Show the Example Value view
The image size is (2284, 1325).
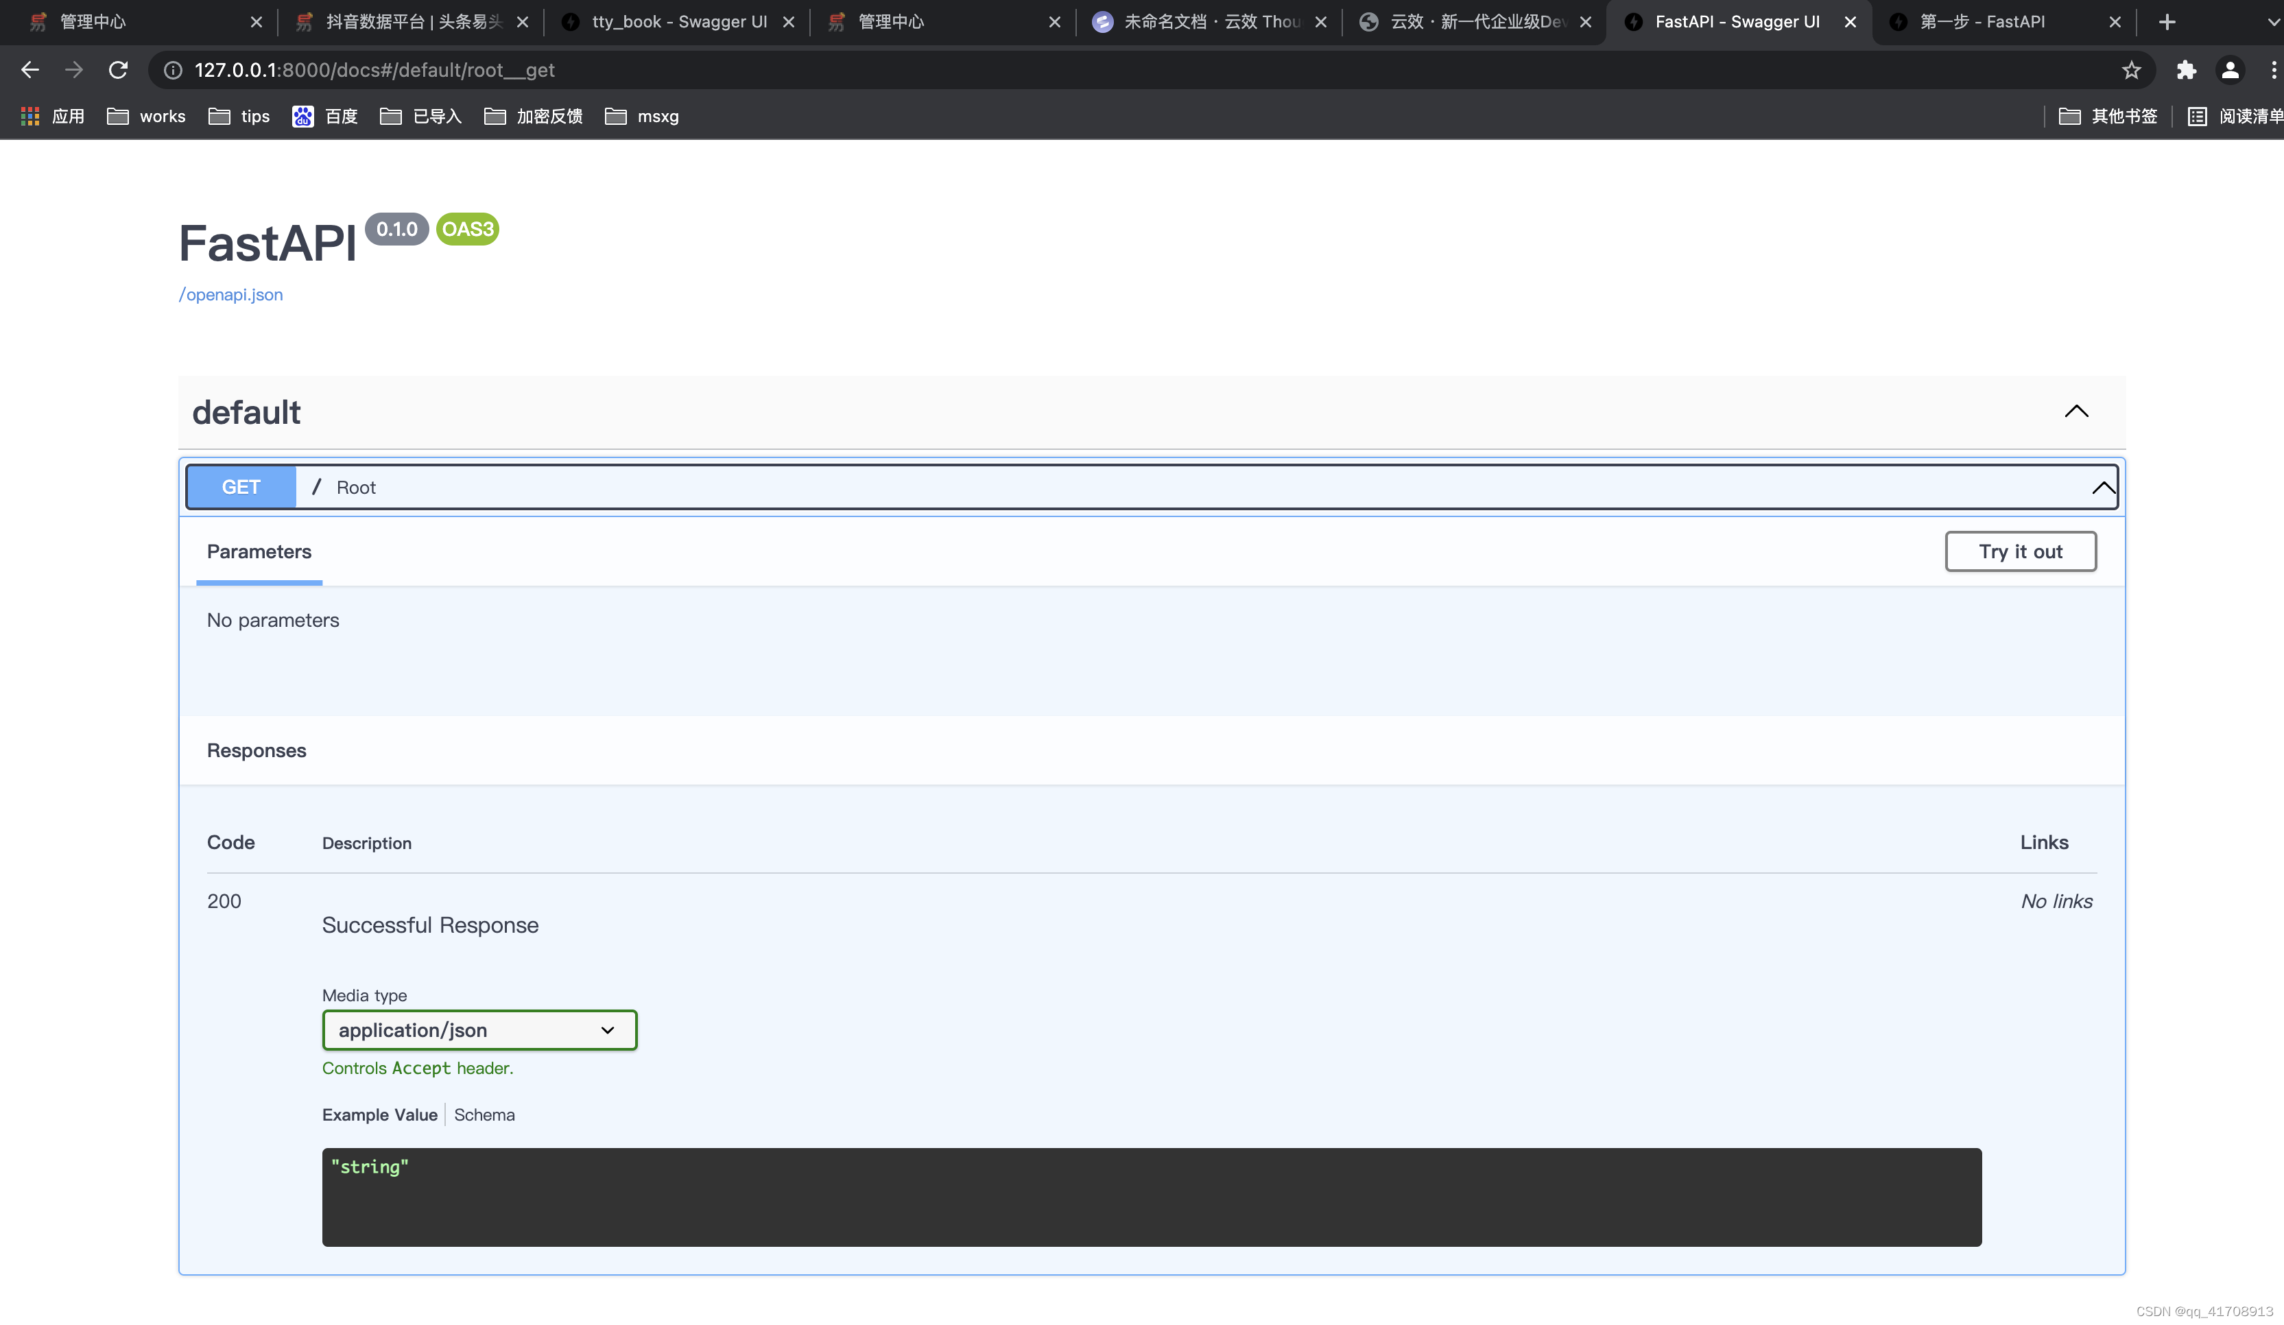380,1114
